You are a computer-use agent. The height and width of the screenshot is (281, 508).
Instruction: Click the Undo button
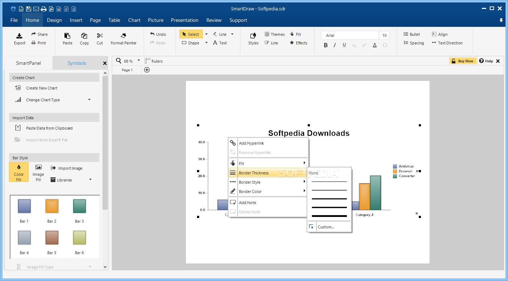point(158,34)
